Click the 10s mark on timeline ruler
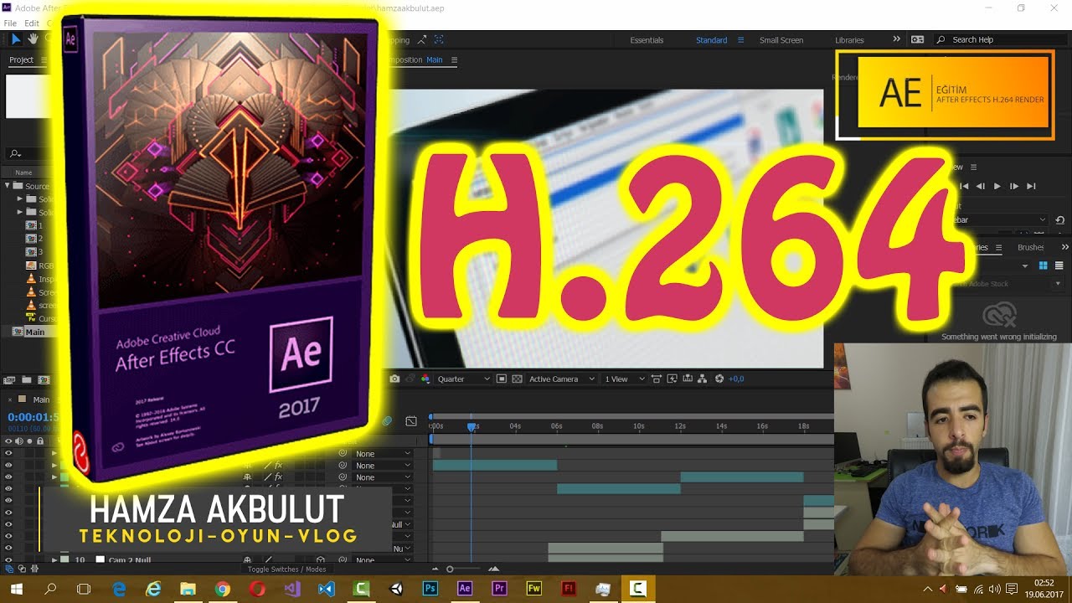1072x603 pixels. (638, 426)
